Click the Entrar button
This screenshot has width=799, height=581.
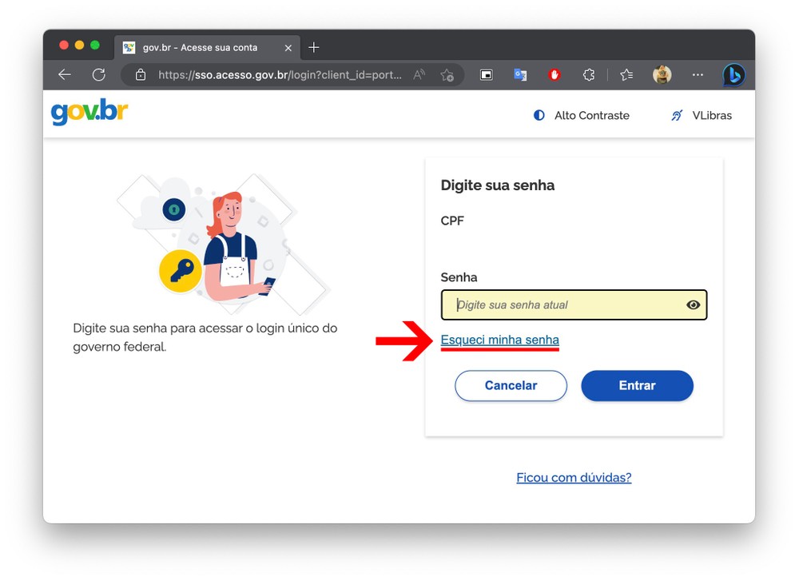637,385
